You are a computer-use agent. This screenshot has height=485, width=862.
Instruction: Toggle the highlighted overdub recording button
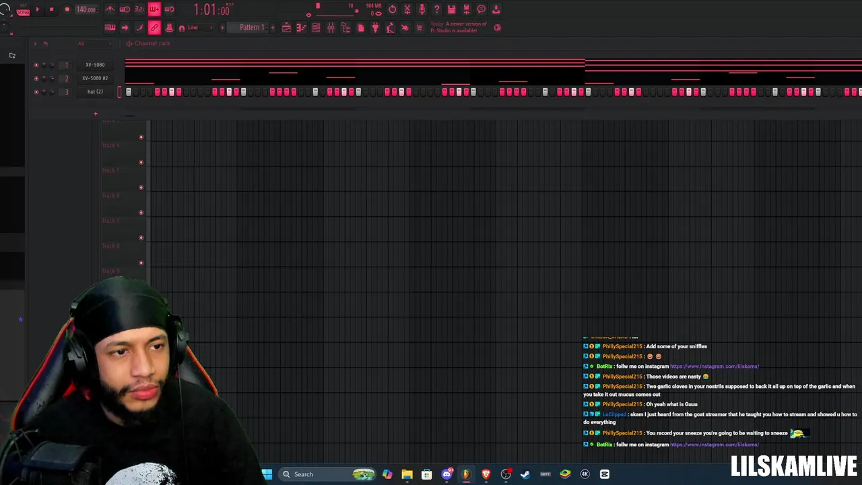tap(154, 9)
